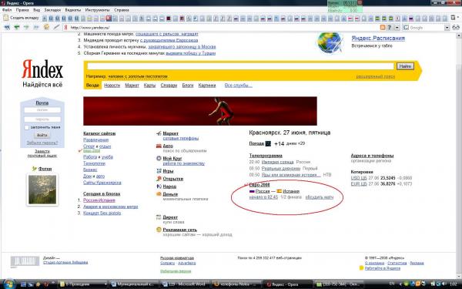Click the Рекламная сеть smiley icon
Image resolution: width=462 pixels, height=289 pixels.
(x=159, y=230)
